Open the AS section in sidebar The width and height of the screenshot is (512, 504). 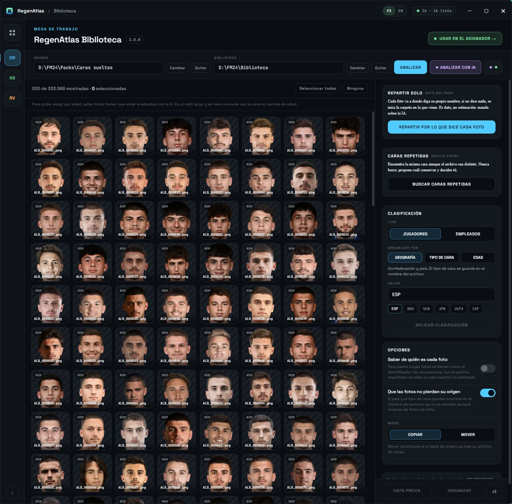[x=12, y=78]
